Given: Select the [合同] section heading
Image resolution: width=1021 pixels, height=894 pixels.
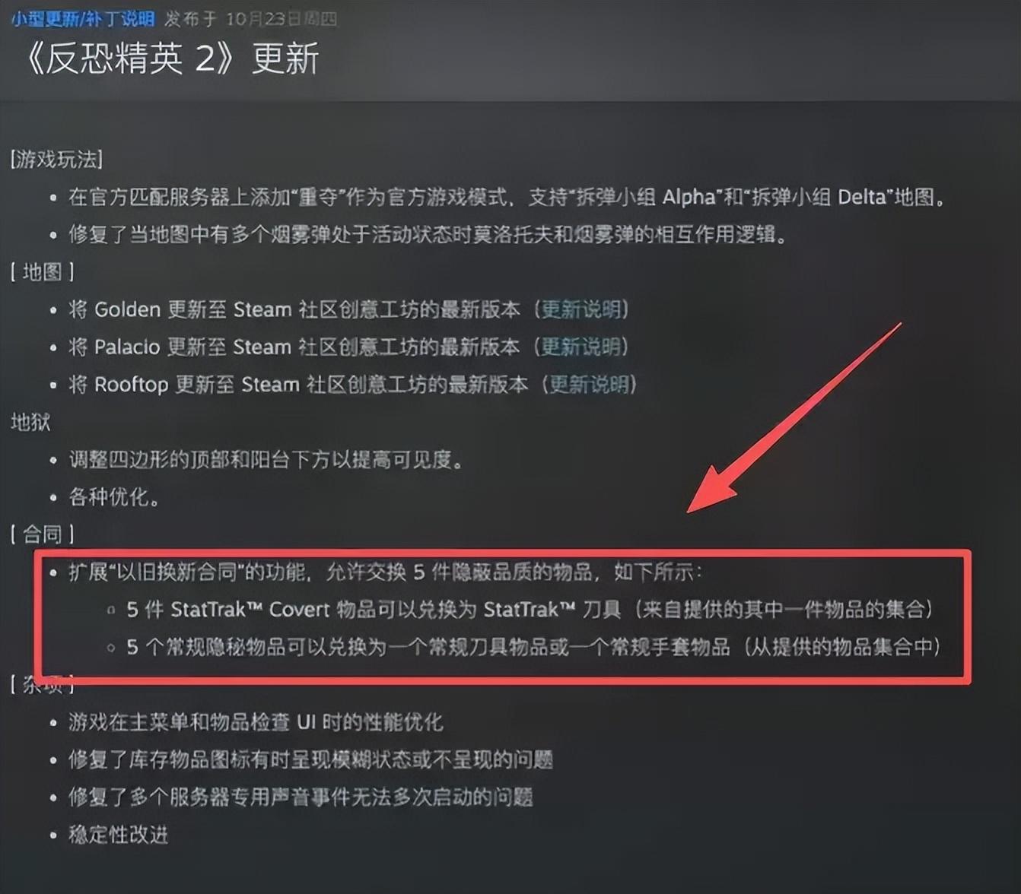Looking at the screenshot, I should [x=43, y=534].
